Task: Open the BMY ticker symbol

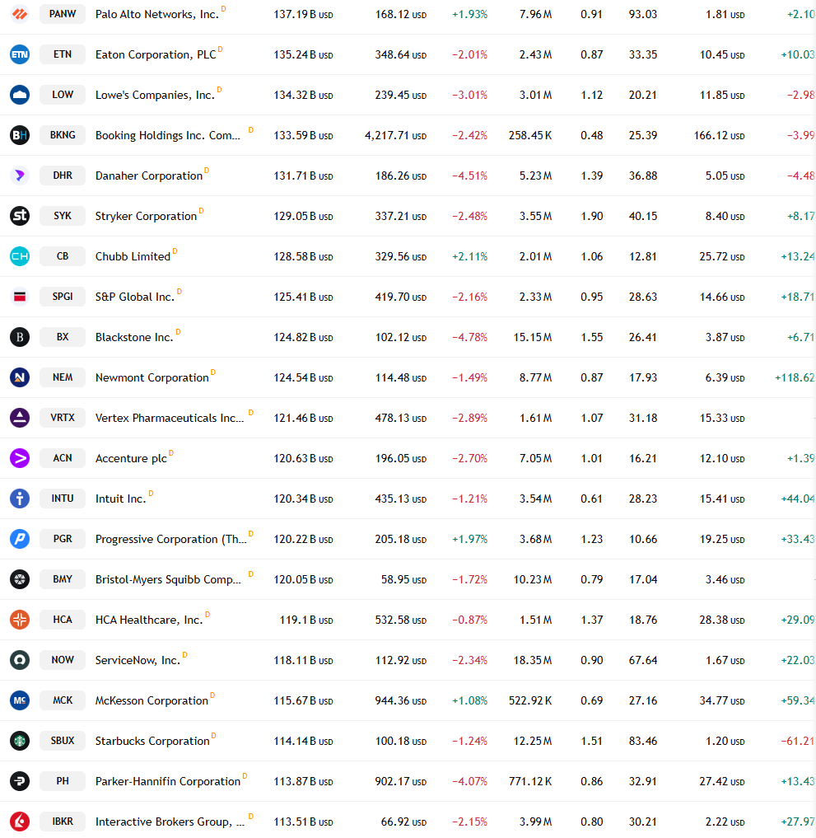Action: click(63, 578)
